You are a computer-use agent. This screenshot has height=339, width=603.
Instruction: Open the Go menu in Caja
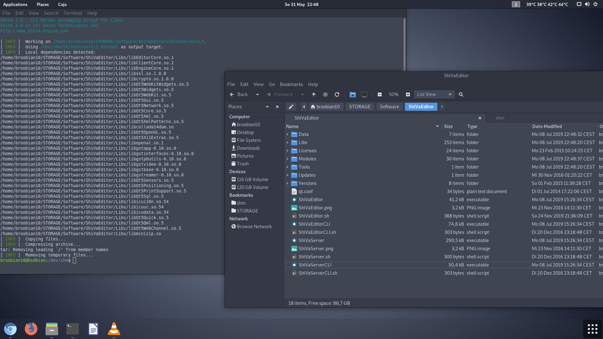point(272,84)
